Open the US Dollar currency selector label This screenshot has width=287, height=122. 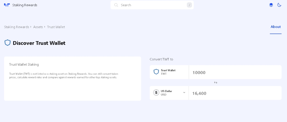point(166,93)
